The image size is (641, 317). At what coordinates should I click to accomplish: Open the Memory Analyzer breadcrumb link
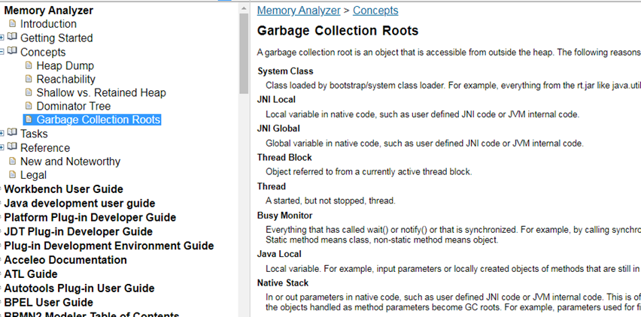299,11
